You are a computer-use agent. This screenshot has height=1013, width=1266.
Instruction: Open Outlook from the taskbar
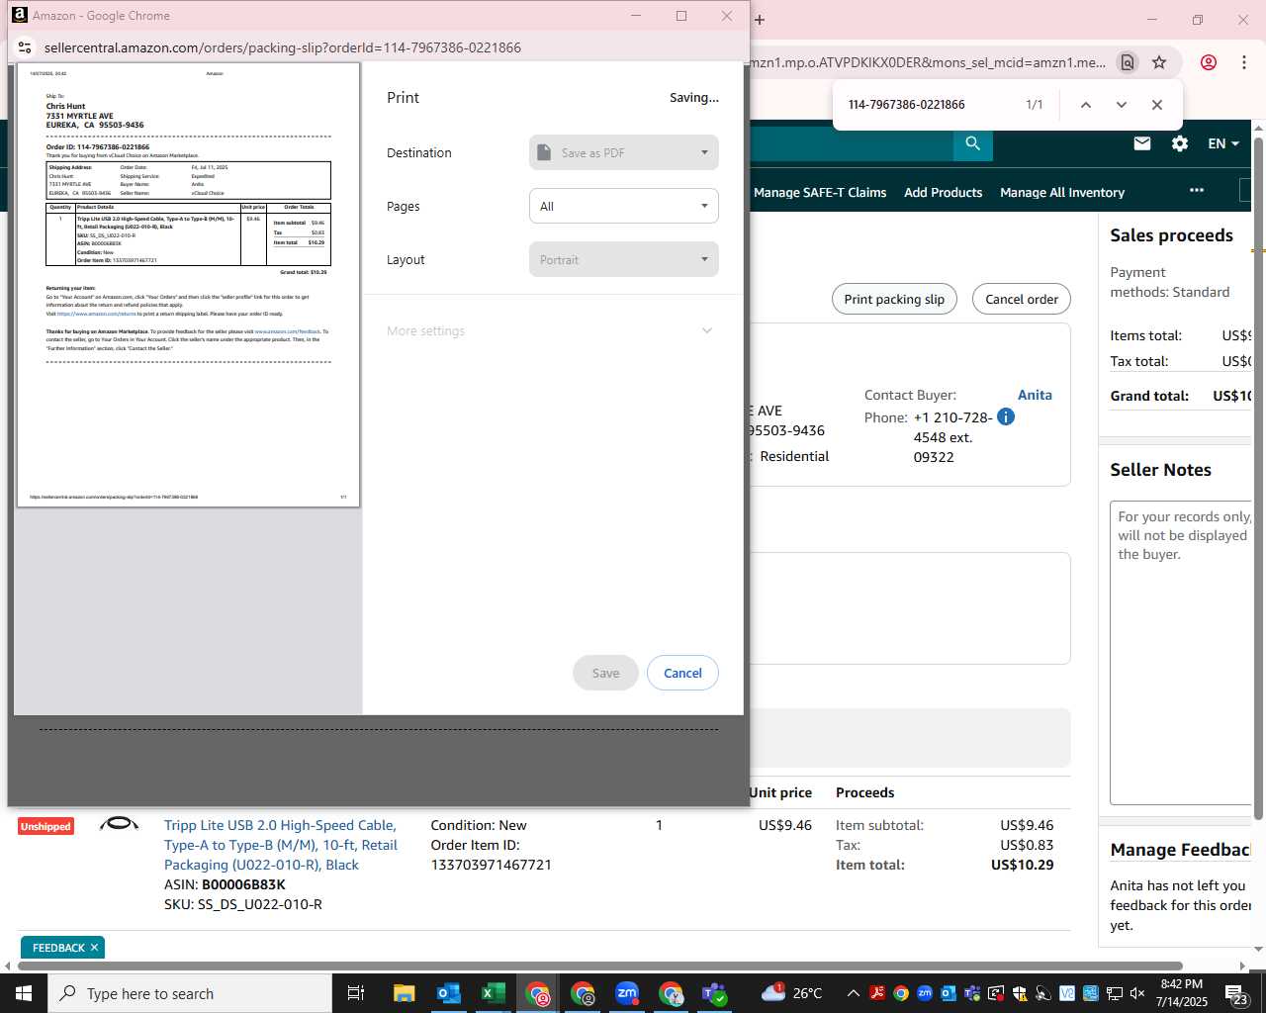pyautogui.click(x=448, y=993)
